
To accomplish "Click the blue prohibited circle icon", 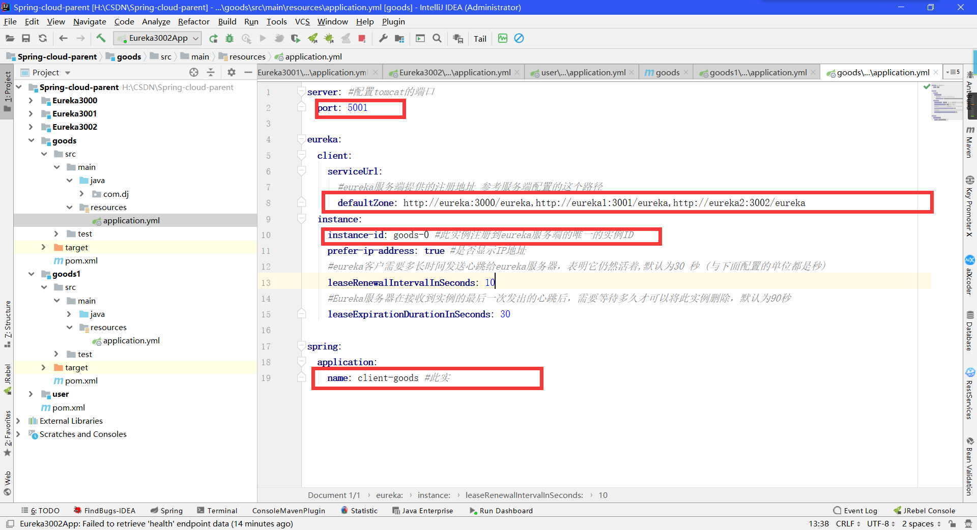I will [519, 38].
